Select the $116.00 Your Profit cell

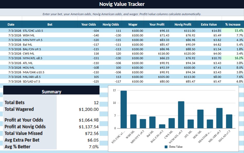click(157, 54)
